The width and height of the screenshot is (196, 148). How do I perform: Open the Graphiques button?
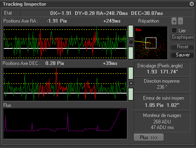183,37
